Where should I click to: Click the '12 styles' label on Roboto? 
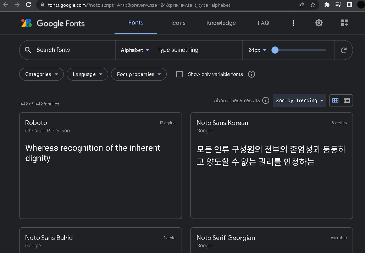click(x=167, y=123)
